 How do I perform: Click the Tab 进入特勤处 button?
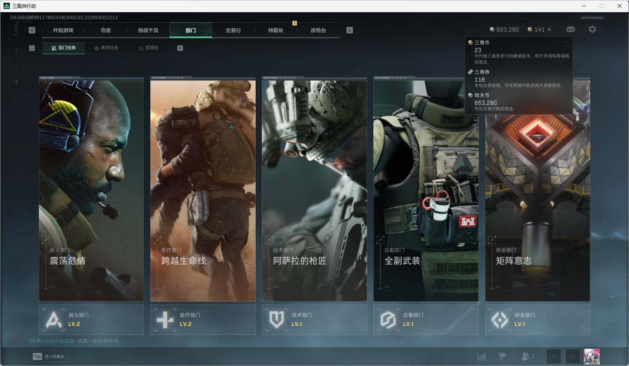tap(49, 356)
